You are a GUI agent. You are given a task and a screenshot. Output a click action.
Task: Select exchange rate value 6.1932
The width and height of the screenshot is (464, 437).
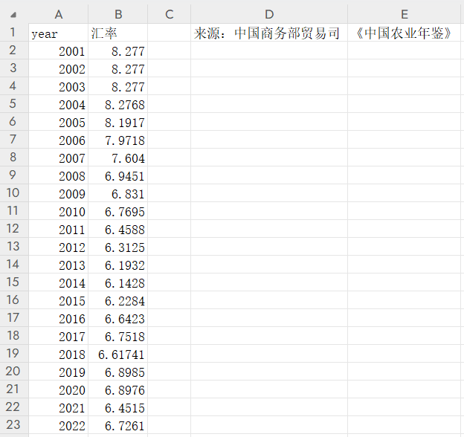click(117, 265)
